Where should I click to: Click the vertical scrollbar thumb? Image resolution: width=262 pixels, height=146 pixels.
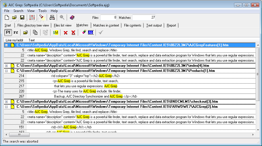click(x=258, y=74)
